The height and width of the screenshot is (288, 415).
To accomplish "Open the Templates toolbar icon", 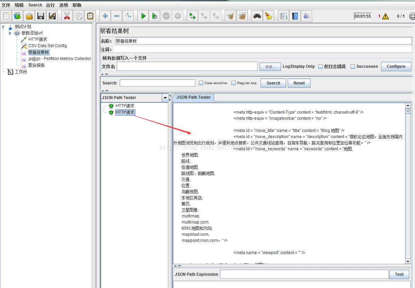I will coord(18,16).
